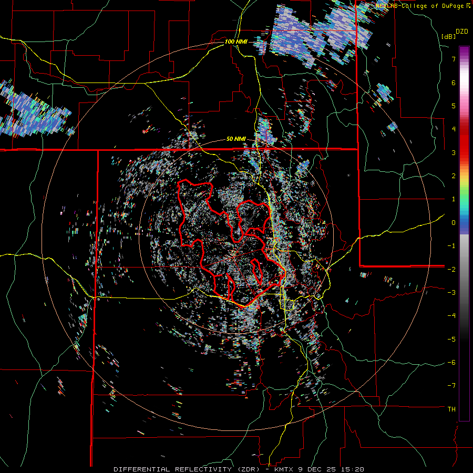
Task: Click the Differential Reflectivity (ZDR) KMTX caption
Action: pyautogui.click(x=239, y=469)
